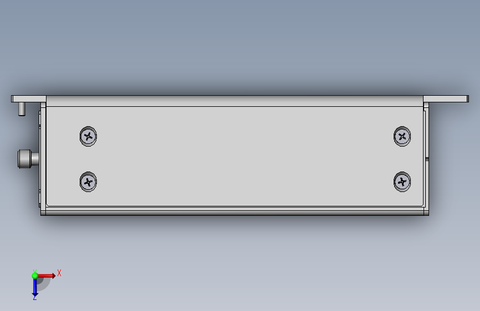Screen dimensions: 480x311
Task: Click the gray arc quadrant of the triad
Action: pos(43,284)
